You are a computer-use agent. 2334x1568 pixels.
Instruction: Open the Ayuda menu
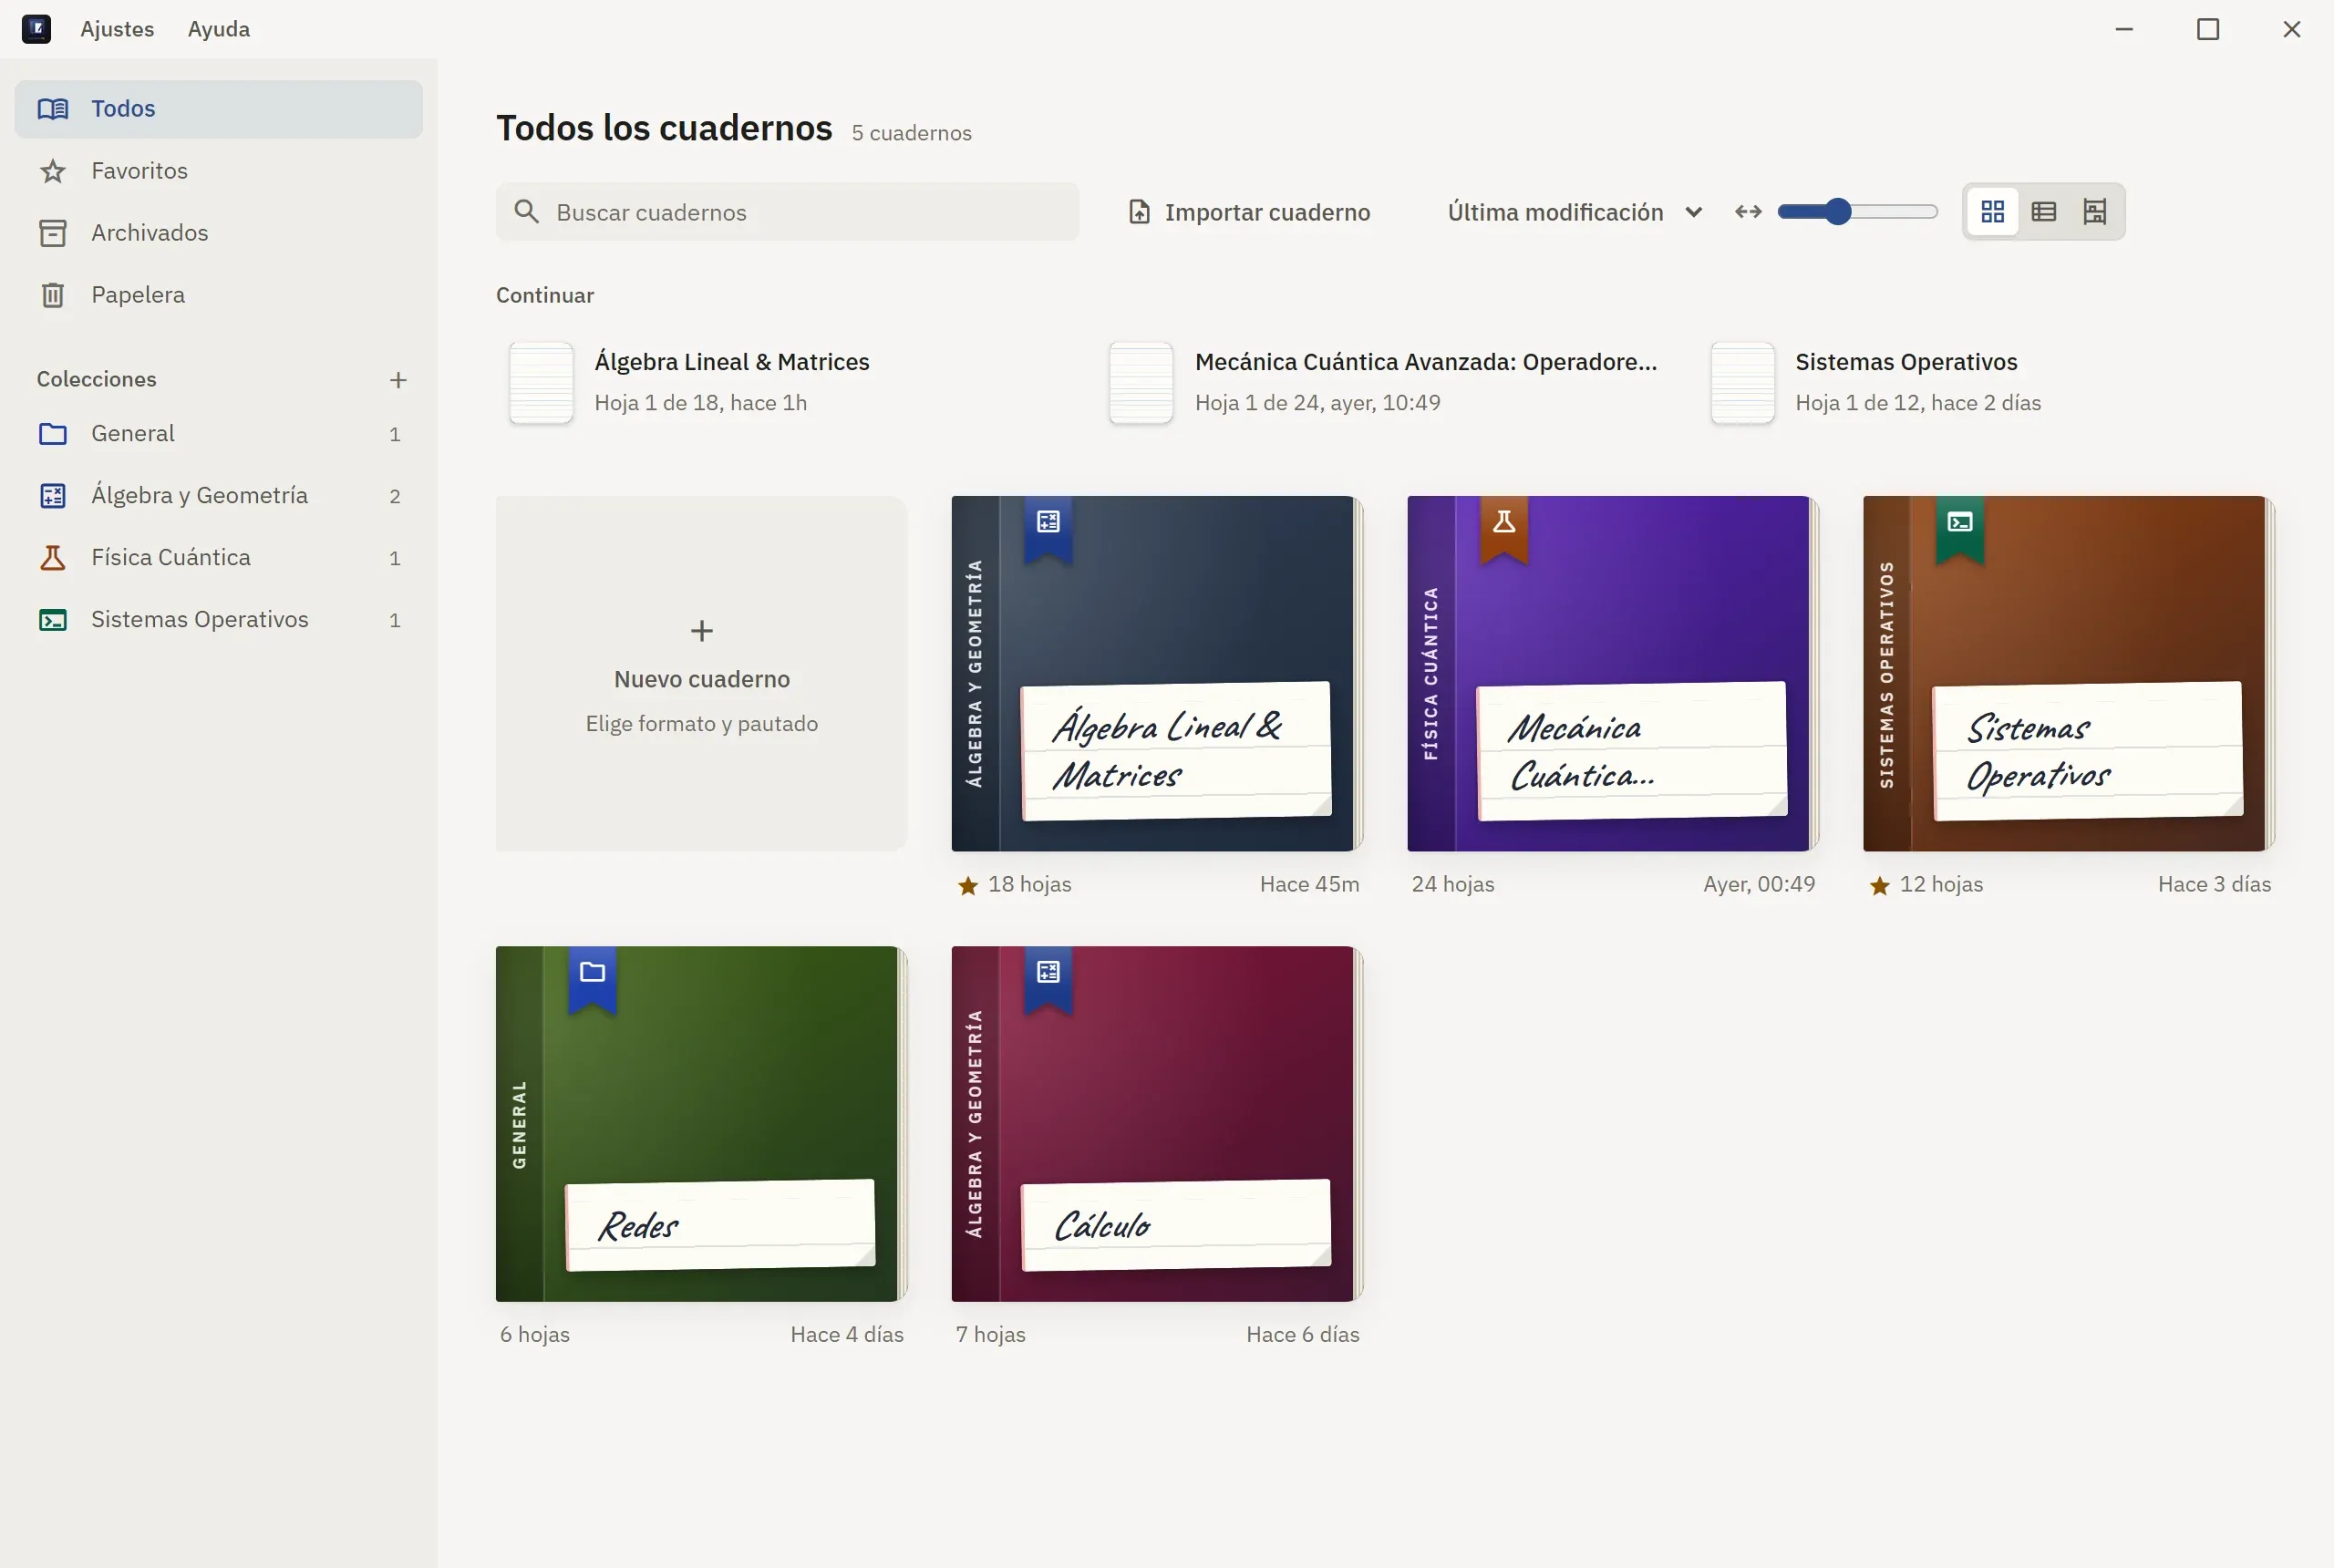click(219, 29)
